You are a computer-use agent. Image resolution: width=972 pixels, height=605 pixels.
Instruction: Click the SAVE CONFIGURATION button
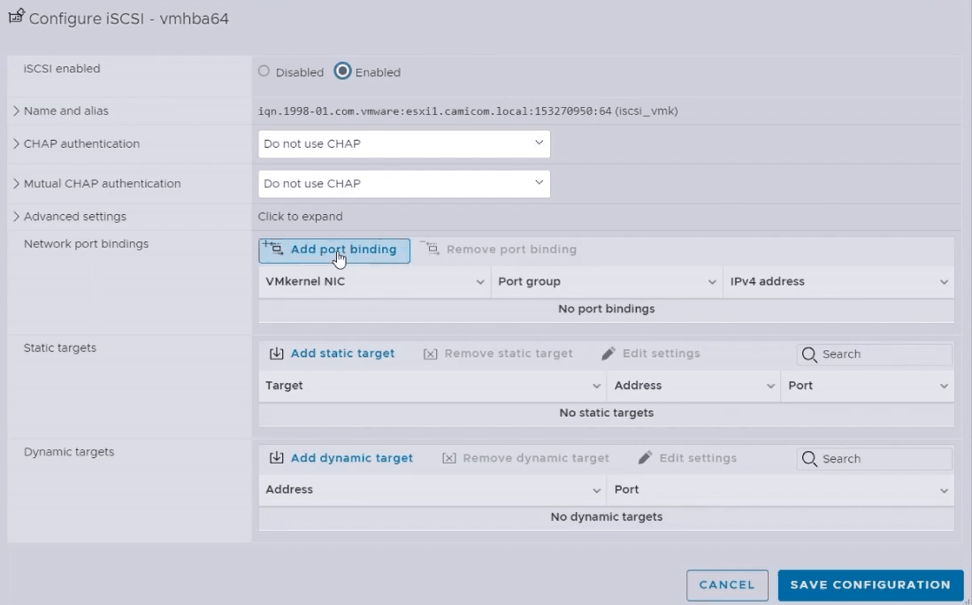(870, 586)
